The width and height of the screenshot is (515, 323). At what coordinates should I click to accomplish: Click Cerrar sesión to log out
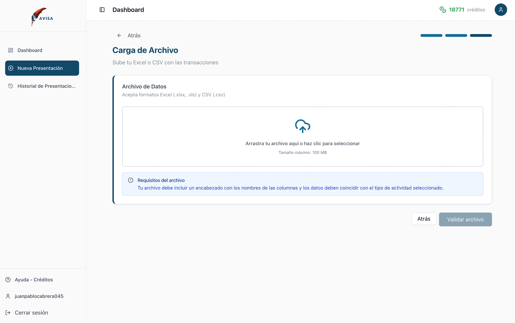click(x=31, y=312)
